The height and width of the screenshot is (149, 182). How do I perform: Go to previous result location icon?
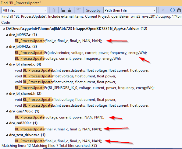point(63,10)
